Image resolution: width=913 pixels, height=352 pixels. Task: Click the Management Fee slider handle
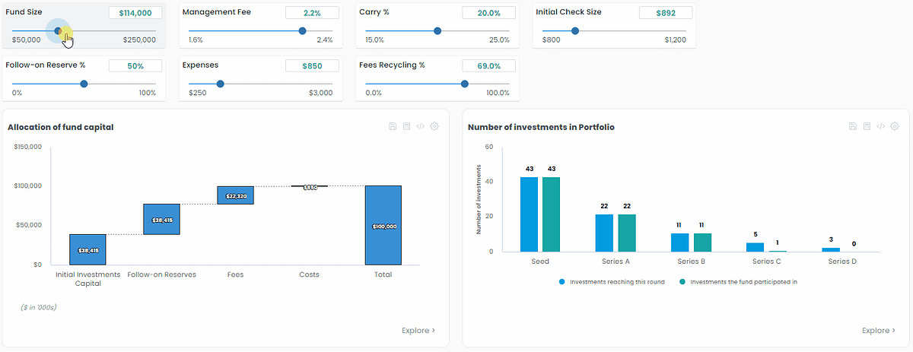[302, 31]
